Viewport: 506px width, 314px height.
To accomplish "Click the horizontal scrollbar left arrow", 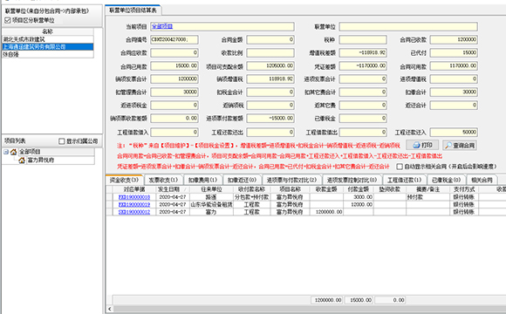I will 110,309.
